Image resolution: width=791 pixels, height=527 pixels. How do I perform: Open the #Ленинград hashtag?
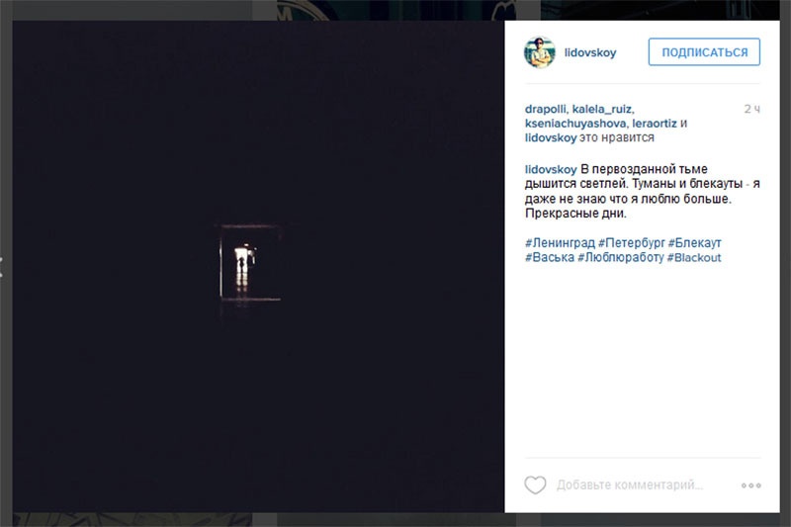560,243
